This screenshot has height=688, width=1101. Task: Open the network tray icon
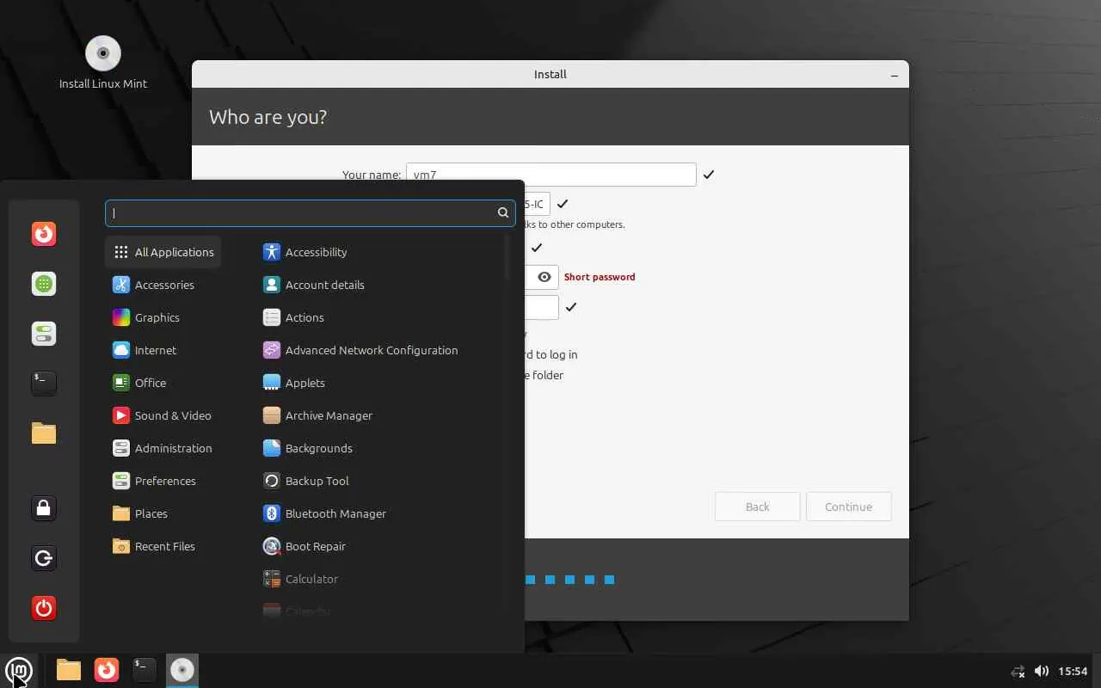tap(1018, 671)
